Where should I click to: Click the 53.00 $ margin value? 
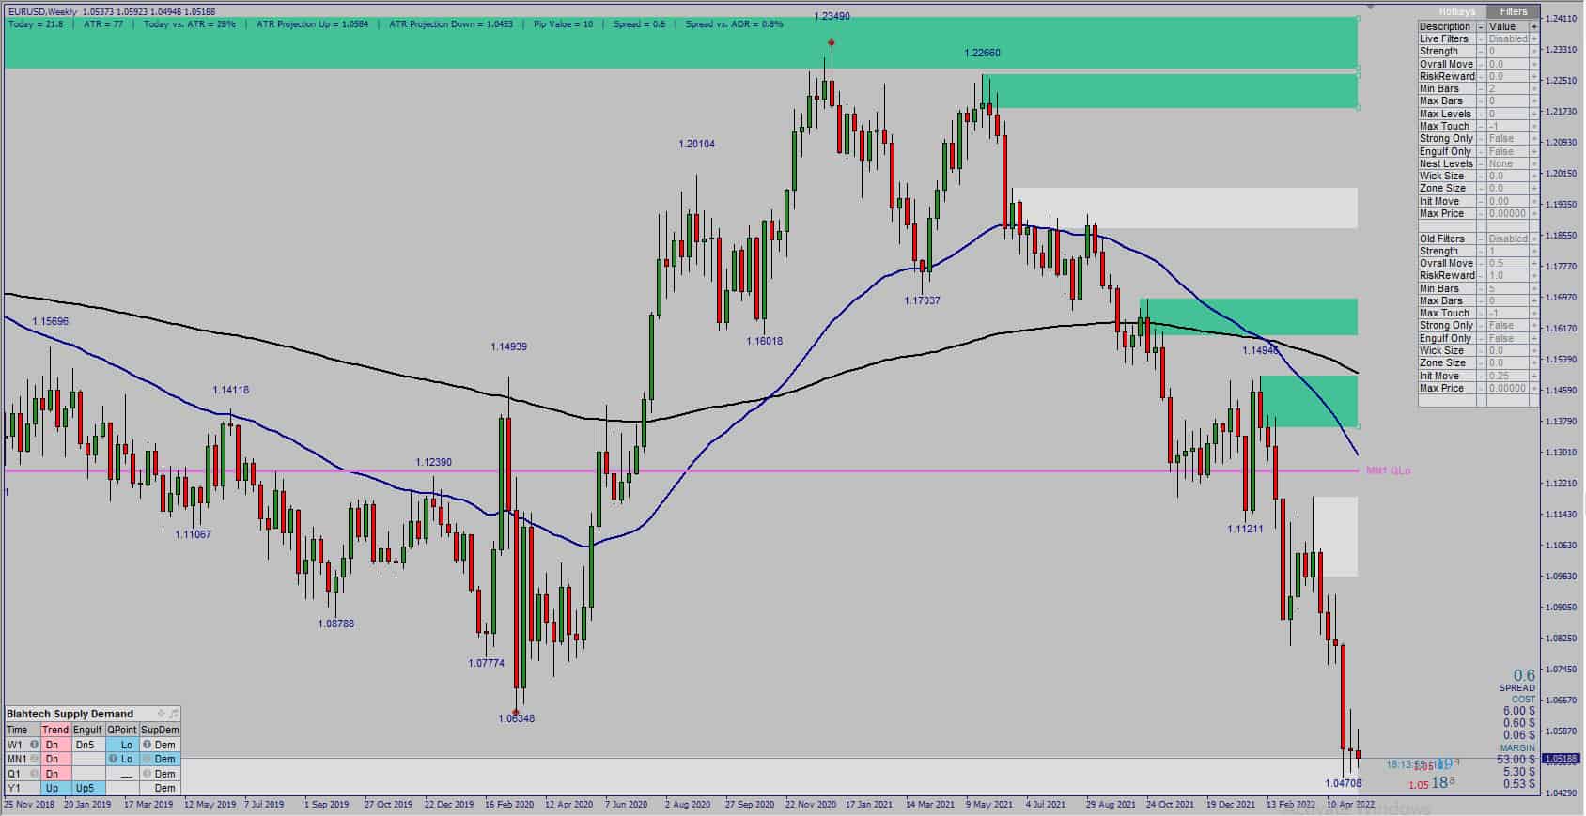1516,760
